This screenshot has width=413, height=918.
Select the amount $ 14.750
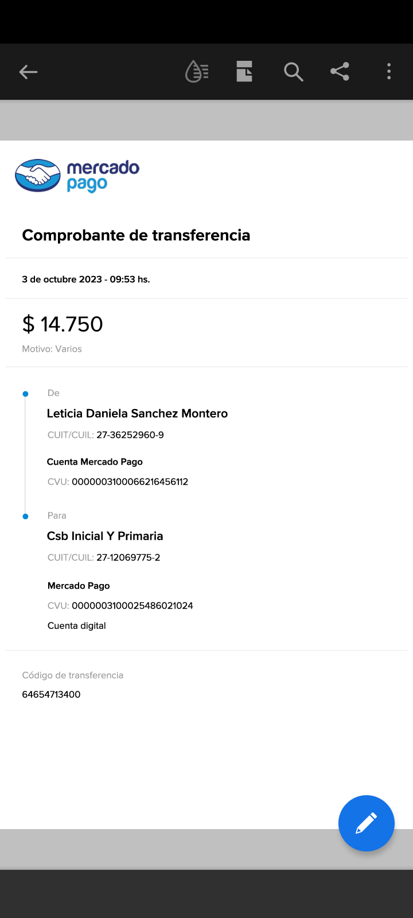tap(63, 324)
